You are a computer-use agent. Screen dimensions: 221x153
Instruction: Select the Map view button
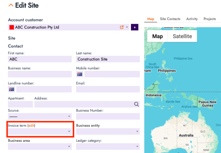(157, 36)
